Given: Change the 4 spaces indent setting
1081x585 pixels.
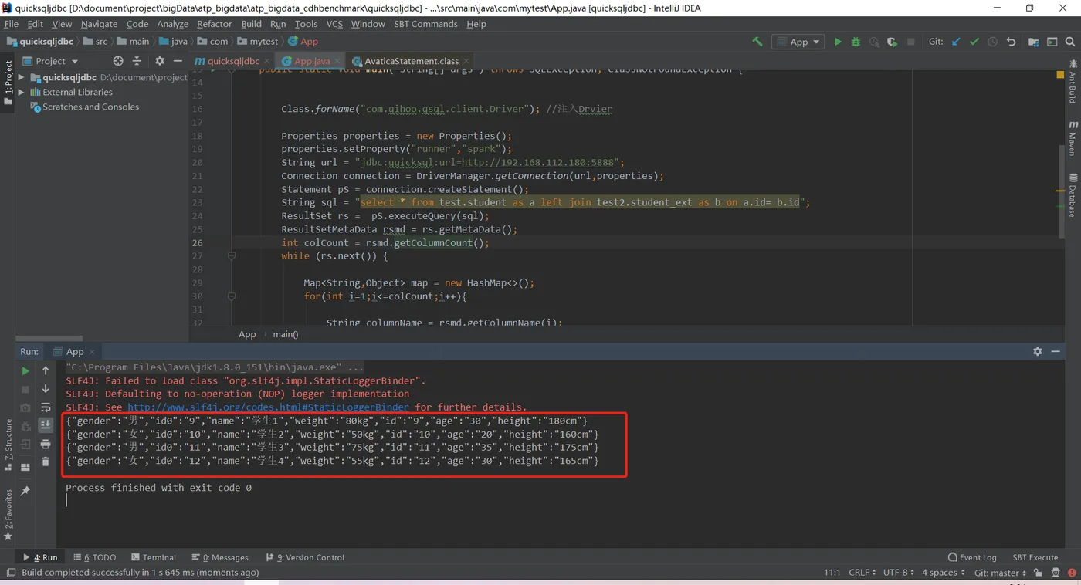Looking at the screenshot, I should pyautogui.click(x=943, y=573).
